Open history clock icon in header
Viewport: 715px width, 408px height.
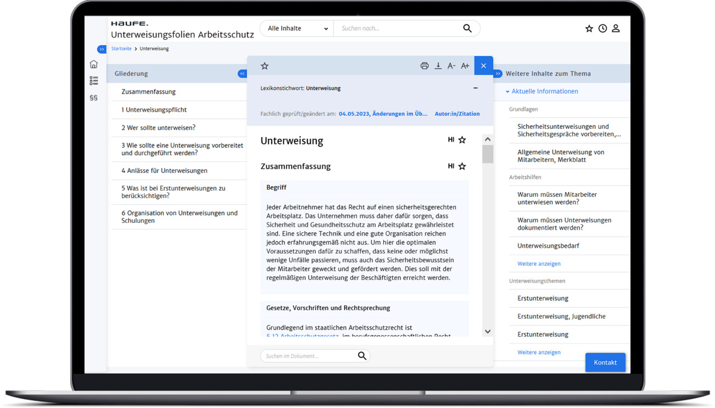pyautogui.click(x=603, y=28)
